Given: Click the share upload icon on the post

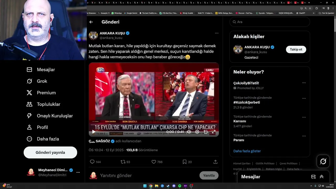Looking at the screenshot, I should tap(216, 162).
